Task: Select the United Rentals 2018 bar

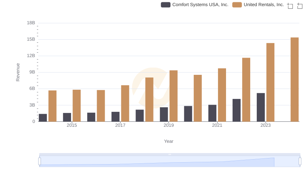Action: click(x=149, y=100)
